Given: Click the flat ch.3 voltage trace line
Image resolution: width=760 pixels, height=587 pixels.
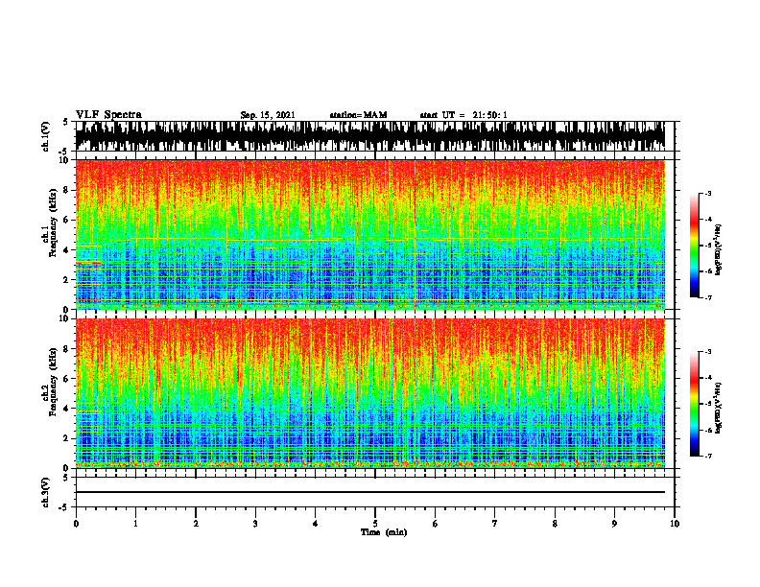Looking at the screenshot, I should 370,492.
